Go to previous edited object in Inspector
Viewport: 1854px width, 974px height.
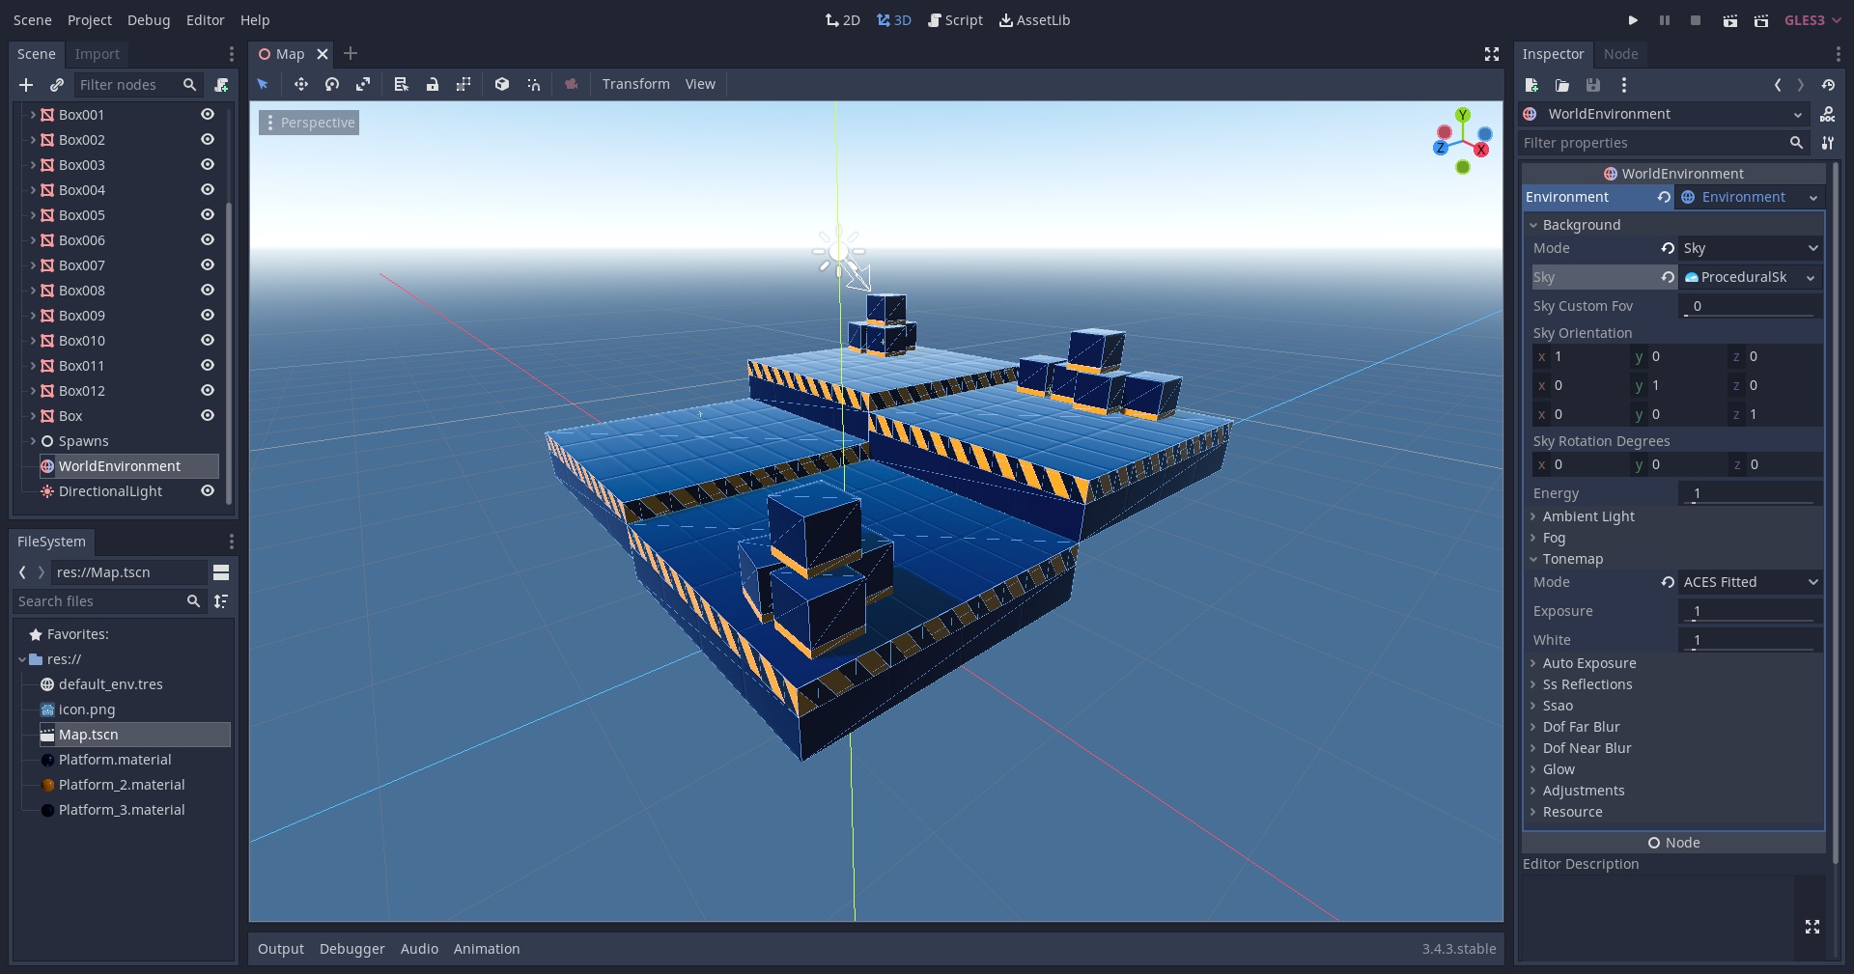(x=1778, y=85)
